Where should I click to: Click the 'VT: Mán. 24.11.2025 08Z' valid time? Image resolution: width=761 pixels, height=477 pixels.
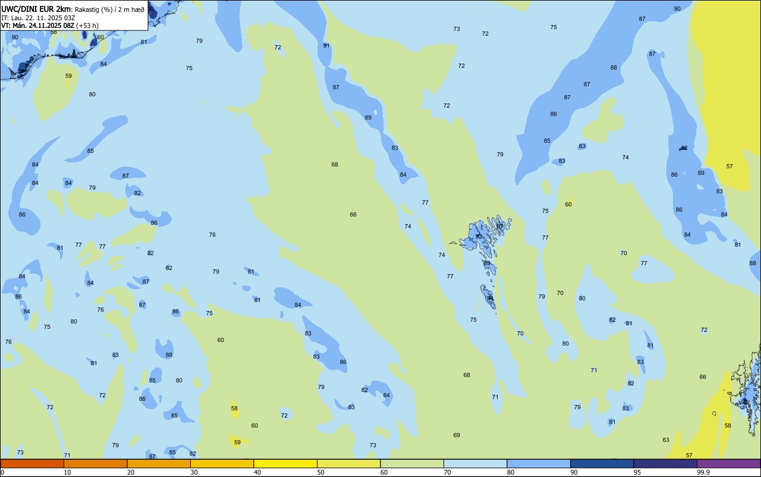pyautogui.click(x=38, y=26)
